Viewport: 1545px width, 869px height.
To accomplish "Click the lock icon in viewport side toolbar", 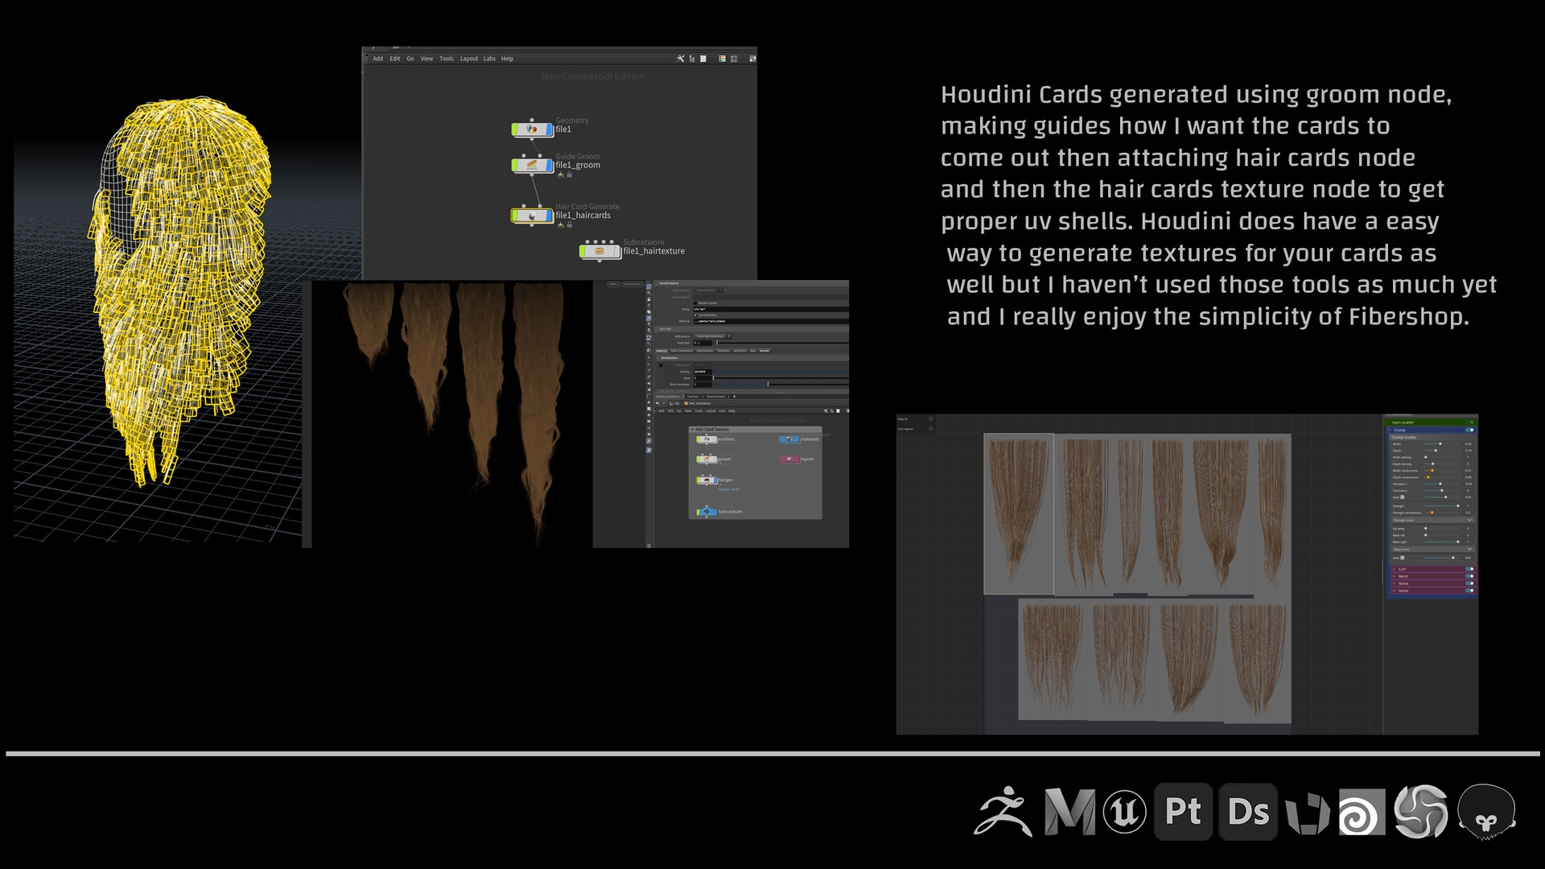I will 649,299.
